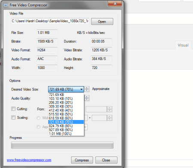Select the Aspect scaling radio button
193x168 pixels.
[38, 127]
